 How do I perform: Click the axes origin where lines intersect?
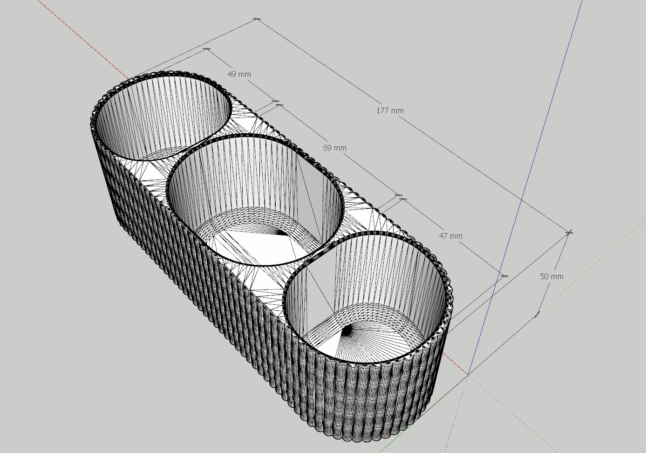point(468,374)
